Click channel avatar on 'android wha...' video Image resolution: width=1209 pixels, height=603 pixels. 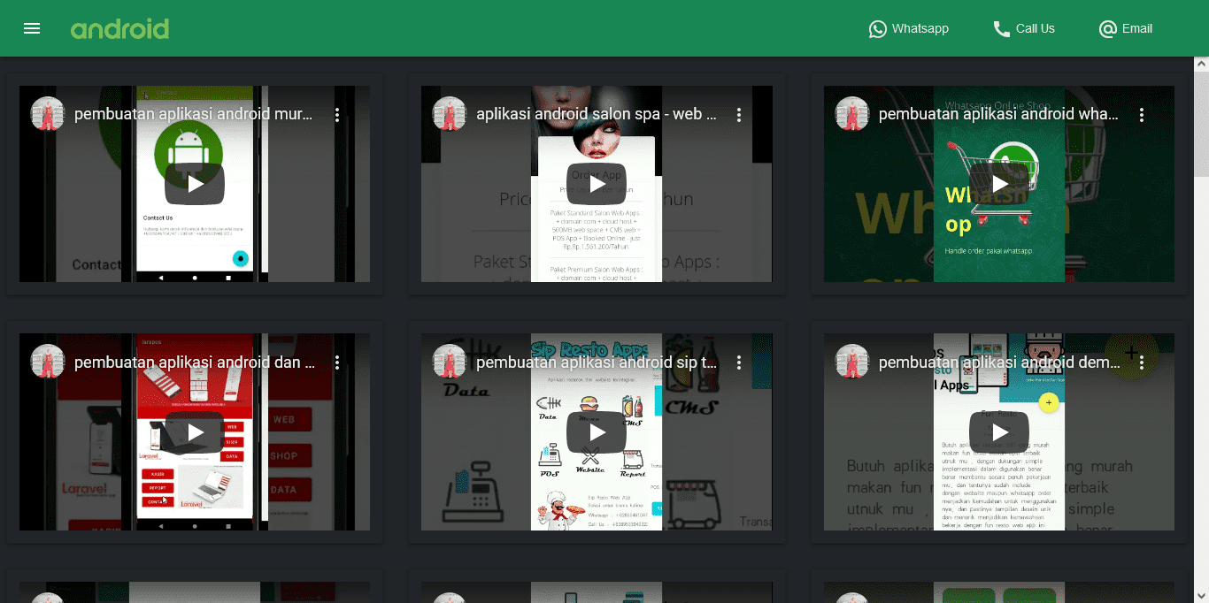pos(852,114)
